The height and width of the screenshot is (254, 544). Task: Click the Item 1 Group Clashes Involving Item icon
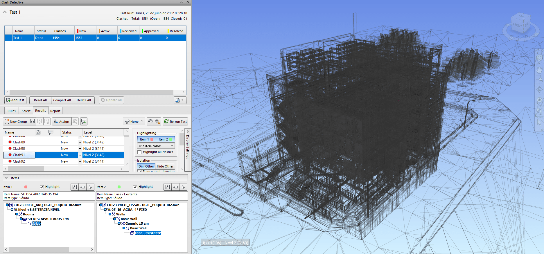tap(75, 187)
